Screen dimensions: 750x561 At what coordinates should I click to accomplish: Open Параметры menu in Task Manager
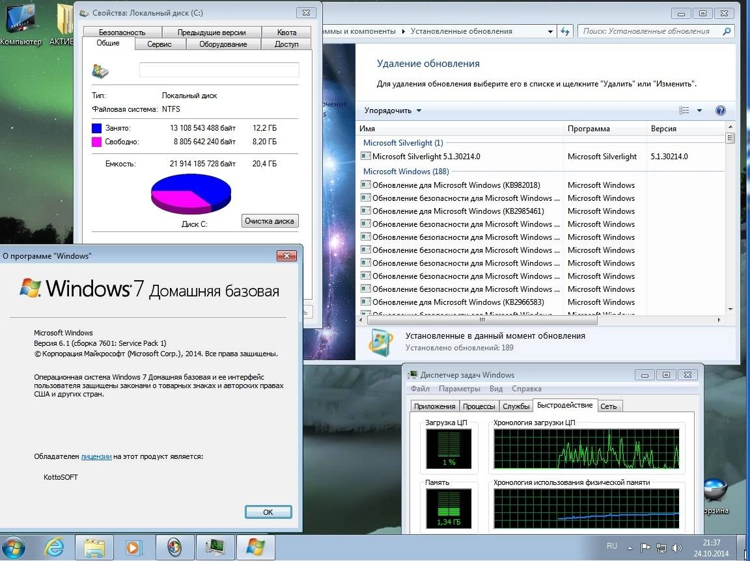[459, 389]
